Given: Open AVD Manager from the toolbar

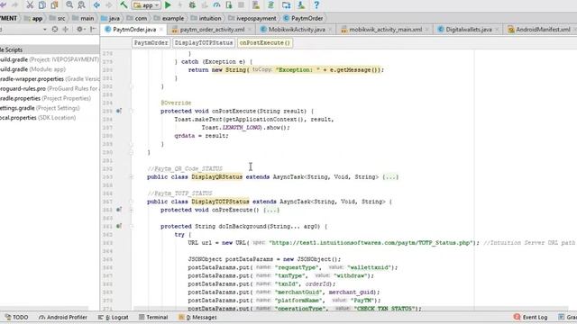Looking at the screenshot, I should pyautogui.click(x=256, y=5).
